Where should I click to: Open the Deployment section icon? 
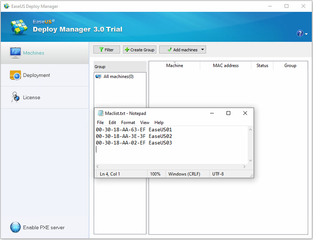(16, 75)
